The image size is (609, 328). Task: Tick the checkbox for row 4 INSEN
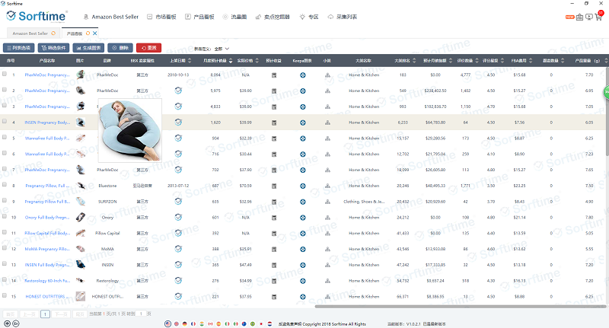pyautogui.click(x=5, y=121)
